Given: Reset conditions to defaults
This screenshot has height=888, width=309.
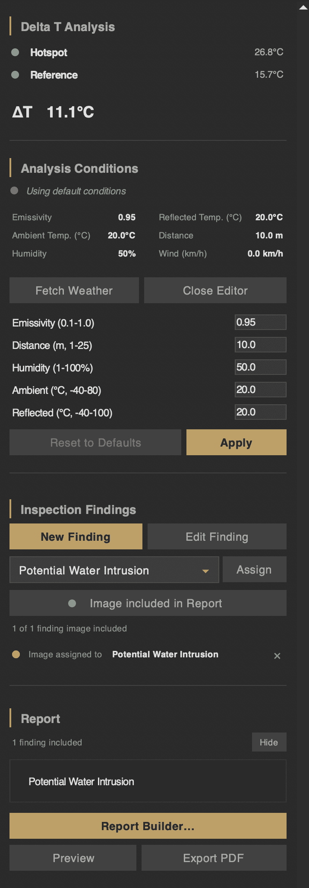Looking at the screenshot, I should pos(95,442).
